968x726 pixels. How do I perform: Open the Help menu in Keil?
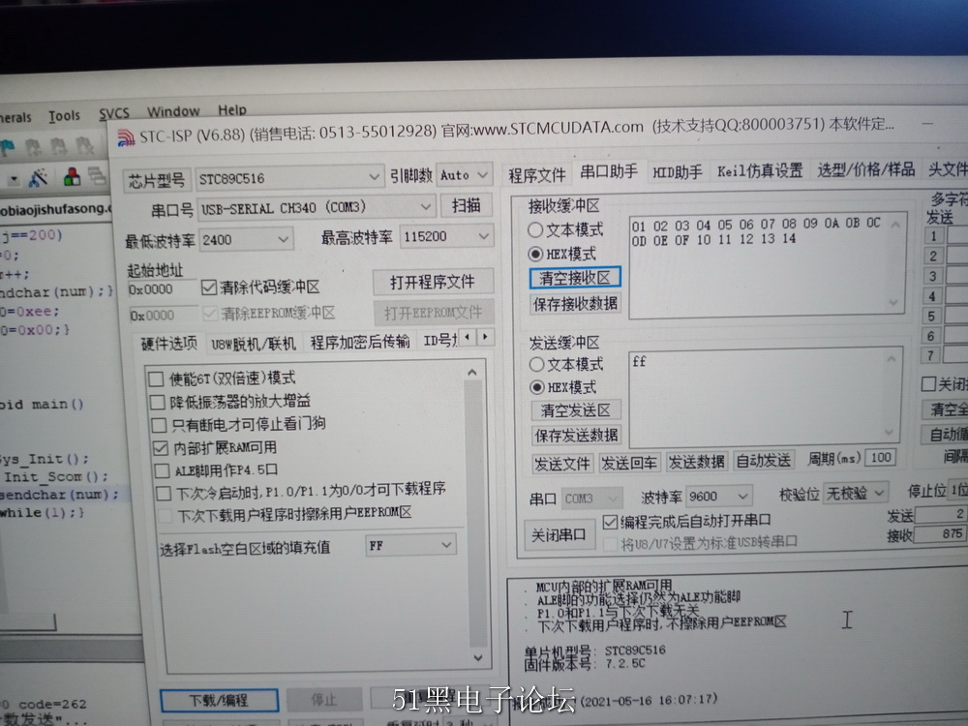[x=232, y=110]
